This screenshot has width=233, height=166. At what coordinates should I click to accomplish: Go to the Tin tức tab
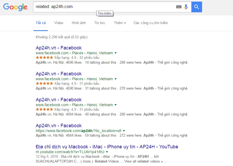click(x=100, y=23)
